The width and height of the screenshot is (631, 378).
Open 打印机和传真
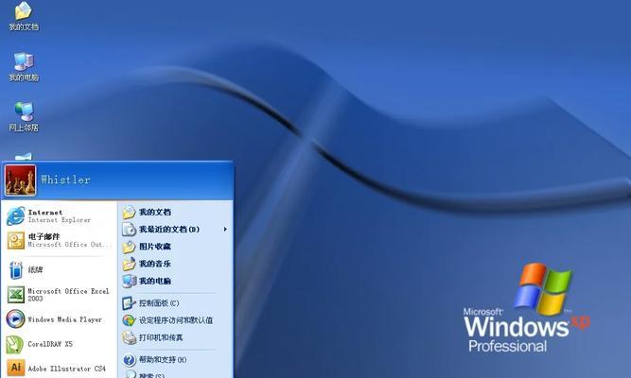click(175, 337)
